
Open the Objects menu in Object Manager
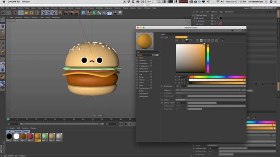pos(214,12)
